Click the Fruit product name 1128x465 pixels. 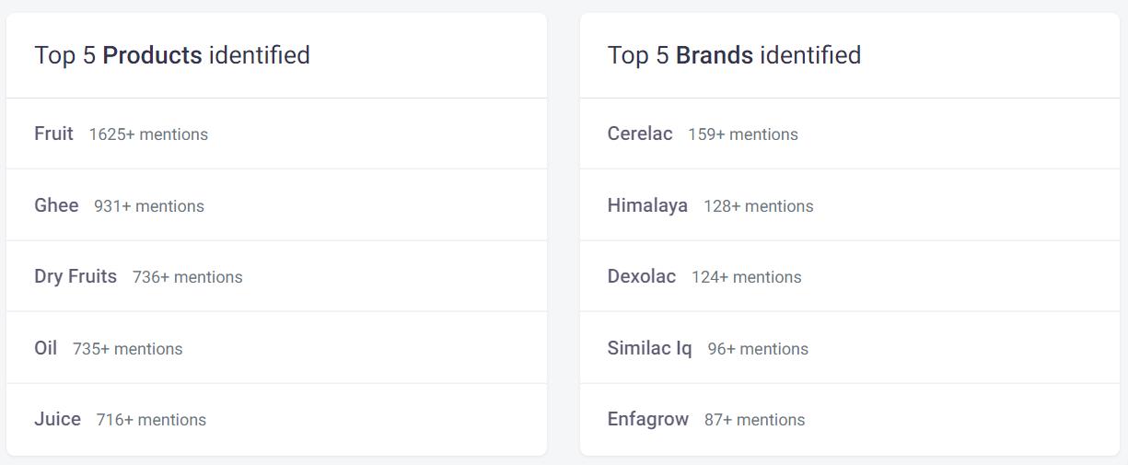click(x=53, y=134)
